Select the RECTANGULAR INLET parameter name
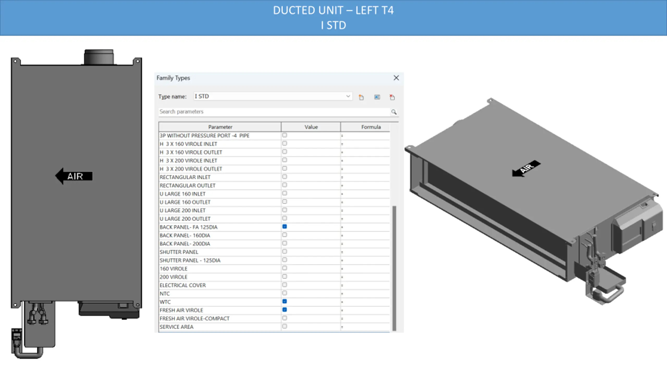 point(185,177)
